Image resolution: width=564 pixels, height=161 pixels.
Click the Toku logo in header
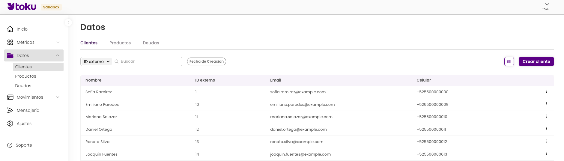[22, 7]
